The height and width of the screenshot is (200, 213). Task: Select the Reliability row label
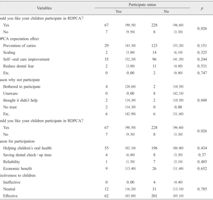[11, 162]
